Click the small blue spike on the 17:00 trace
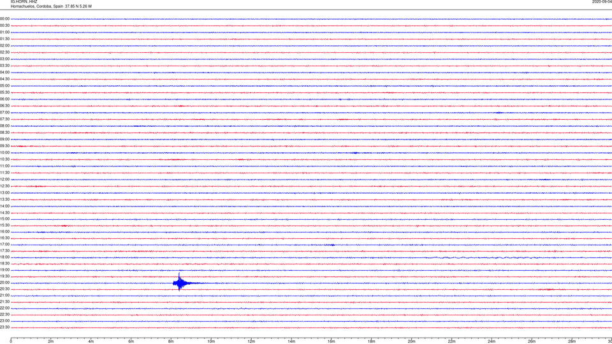The width and height of the screenshot is (612, 344). (331, 245)
